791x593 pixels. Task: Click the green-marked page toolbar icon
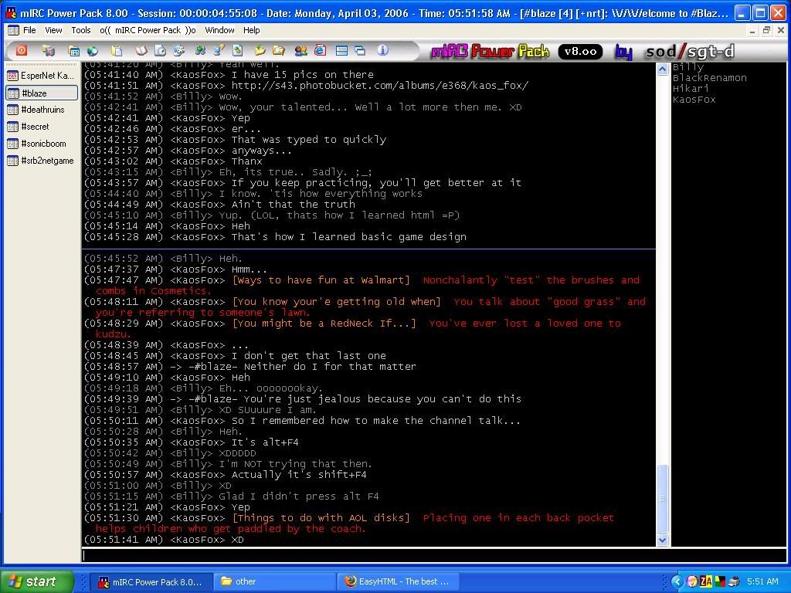(x=237, y=50)
